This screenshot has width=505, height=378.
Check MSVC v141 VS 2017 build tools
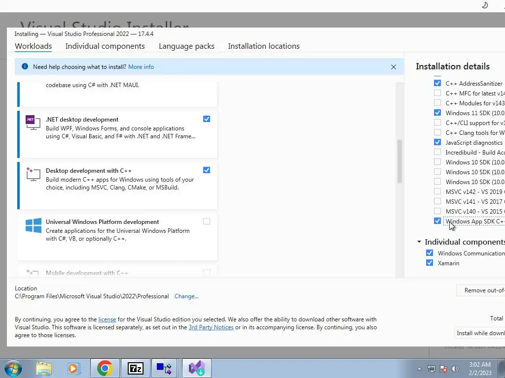click(x=437, y=201)
